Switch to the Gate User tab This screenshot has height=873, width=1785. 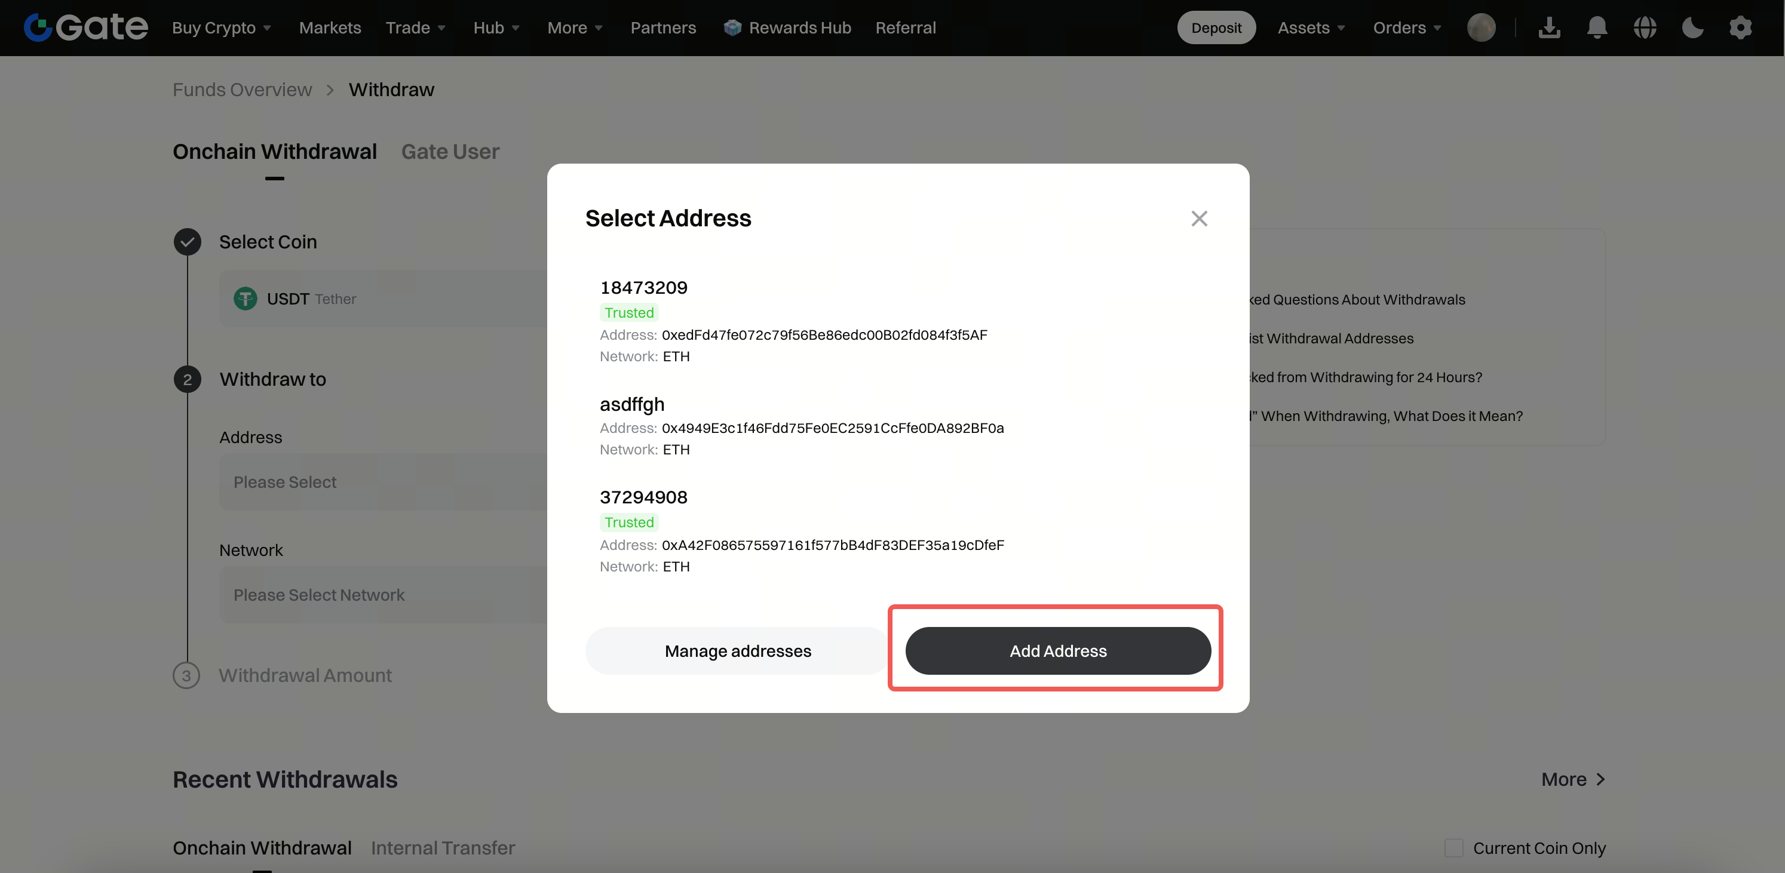[450, 152]
